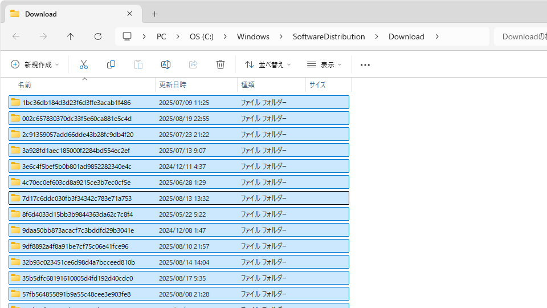Expand chevron after Download breadcrumb

437,37
